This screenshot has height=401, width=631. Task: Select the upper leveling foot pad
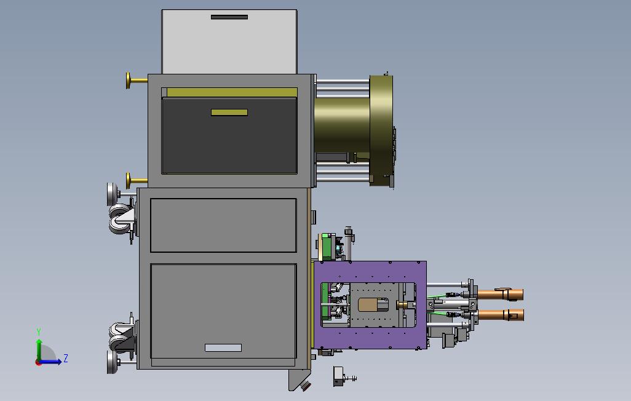[x=111, y=194]
